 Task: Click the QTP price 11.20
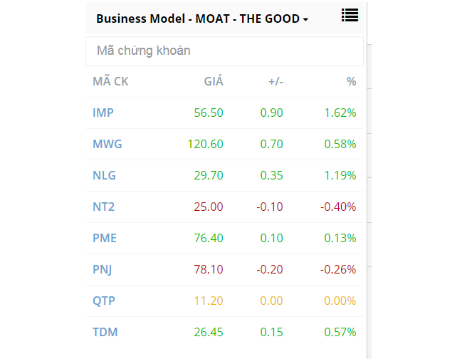point(209,301)
